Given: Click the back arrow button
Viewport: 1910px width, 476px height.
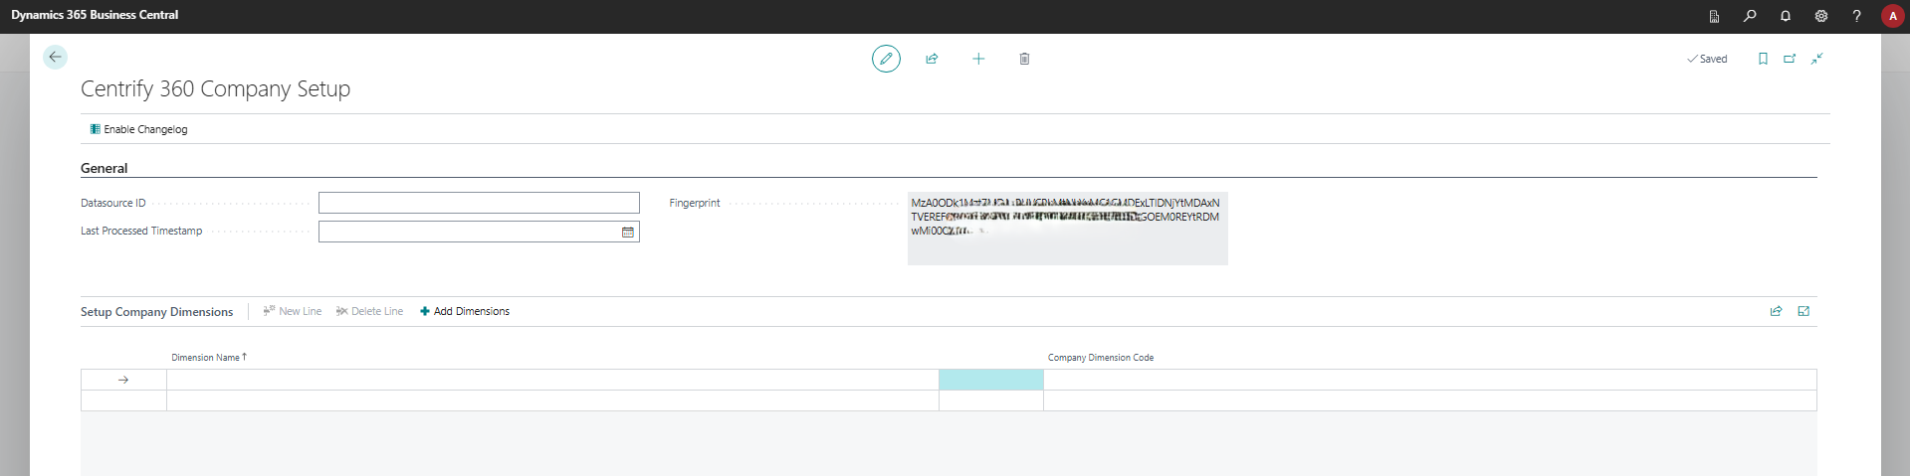Looking at the screenshot, I should pos(55,58).
